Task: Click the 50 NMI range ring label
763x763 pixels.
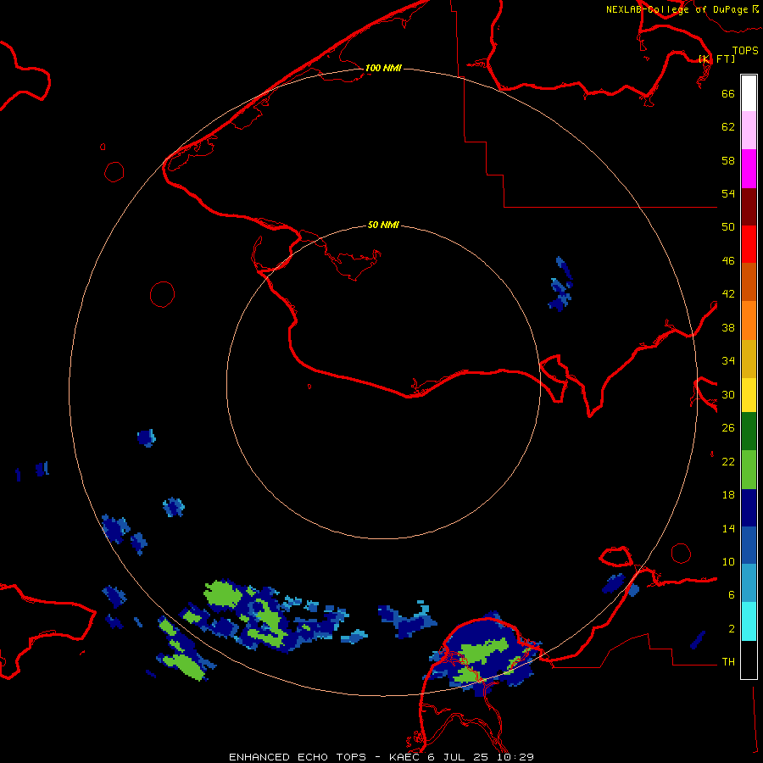Action: tap(383, 225)
